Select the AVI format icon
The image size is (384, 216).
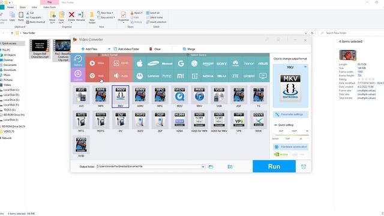(x=81, y=95)
